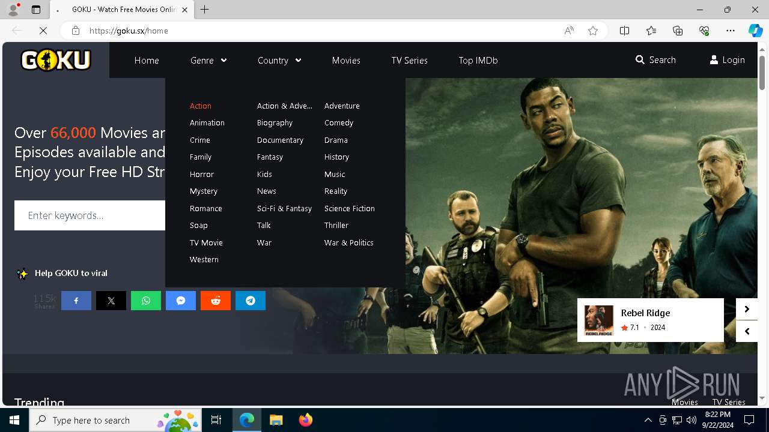Share GOKU on Reddit
Viewport: 769px width, 432px height.
(x=216, y=301)
